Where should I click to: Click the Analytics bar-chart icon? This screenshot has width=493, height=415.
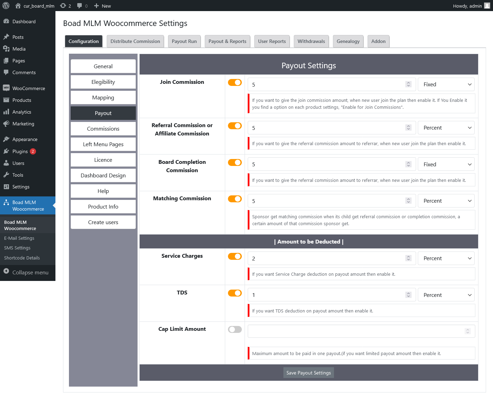7,112
